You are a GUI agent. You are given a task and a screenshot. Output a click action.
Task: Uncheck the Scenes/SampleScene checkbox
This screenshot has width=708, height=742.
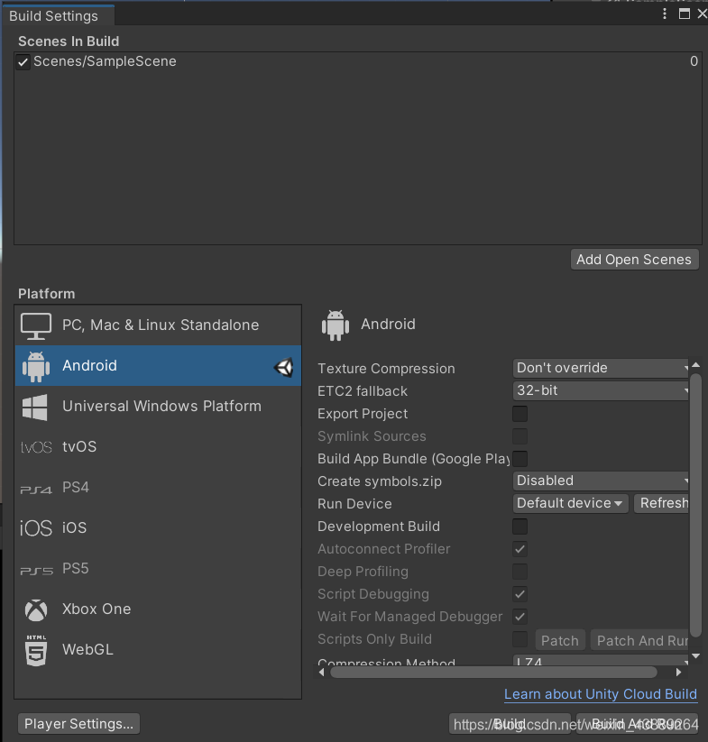[23, 62]
